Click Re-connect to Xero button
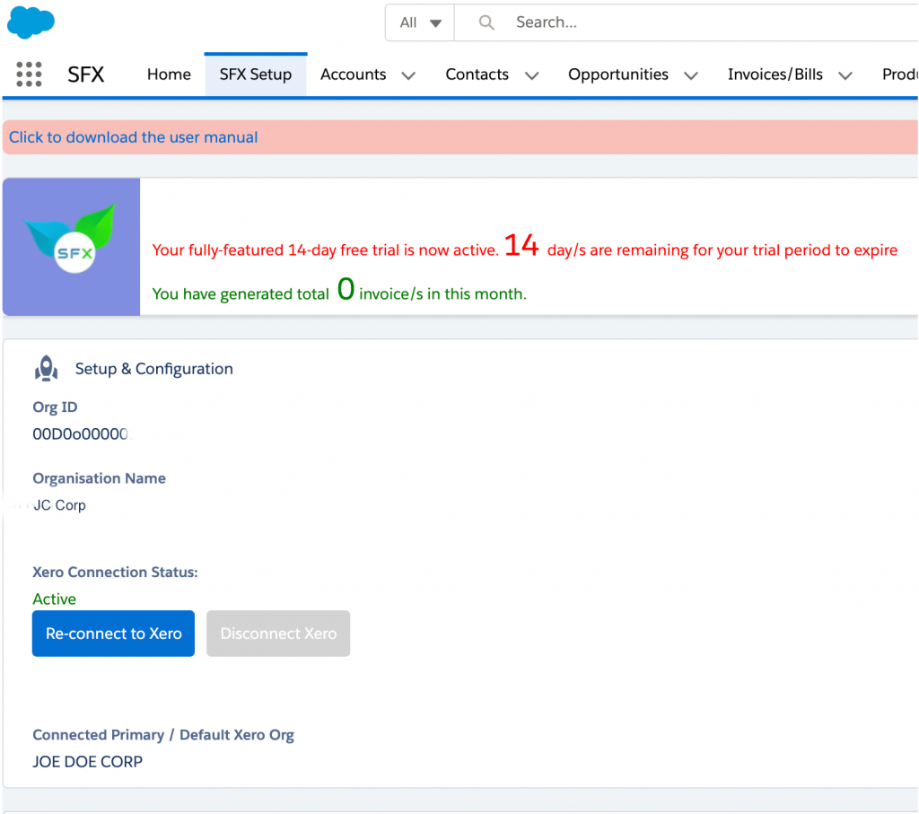Image resolution: width=919 pixels, height=814 pixels. point(114,634)
